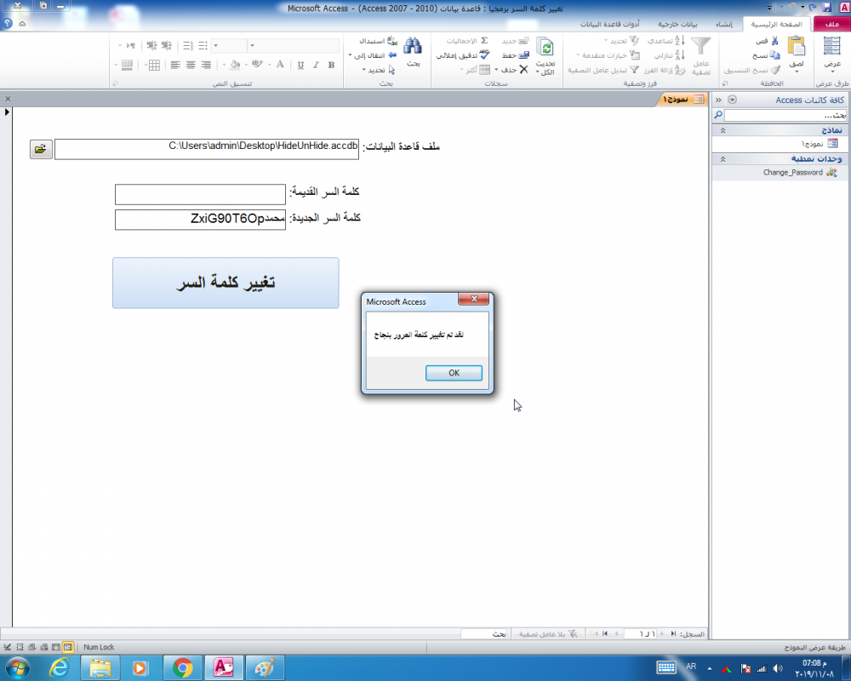
Task: Open the font size dropdown
Action: pyautogui.click(x=215, y=46)
